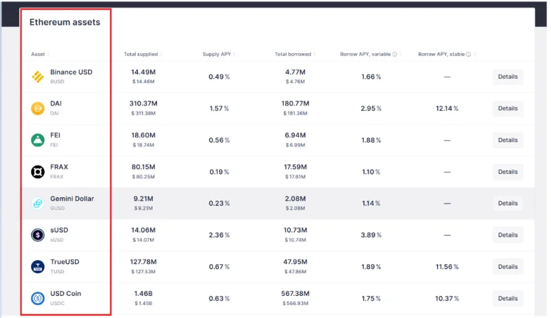The image size is (551, 318).
Task: Select the Gemini Dollar logo icon
Action: pyautogui.click(x=38, y=203)
